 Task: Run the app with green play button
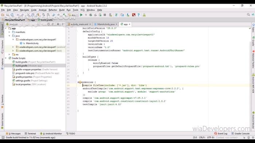click(x=81, y=15)
